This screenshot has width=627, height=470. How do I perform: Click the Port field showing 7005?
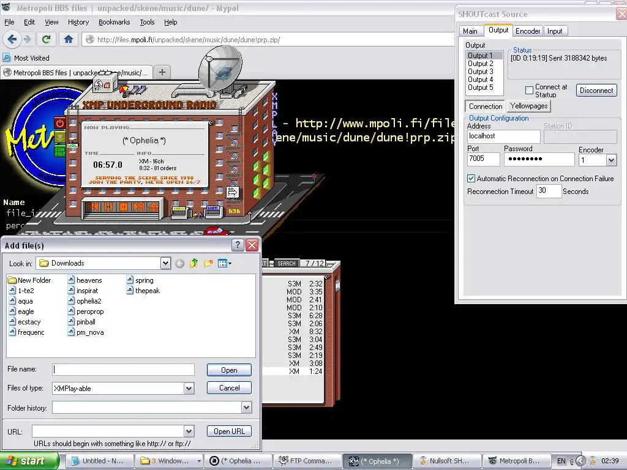(x=483, y=159)
